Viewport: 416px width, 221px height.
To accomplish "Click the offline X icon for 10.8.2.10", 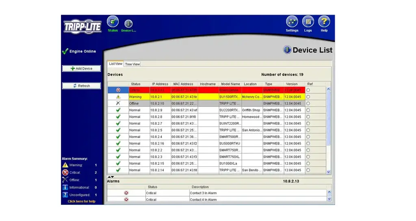I will click(x=118, y=103).
